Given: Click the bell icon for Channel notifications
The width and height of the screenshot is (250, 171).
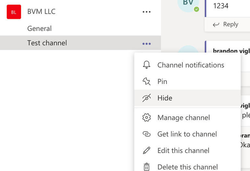Looking at the screenshot, I should [x=147, y=65].
